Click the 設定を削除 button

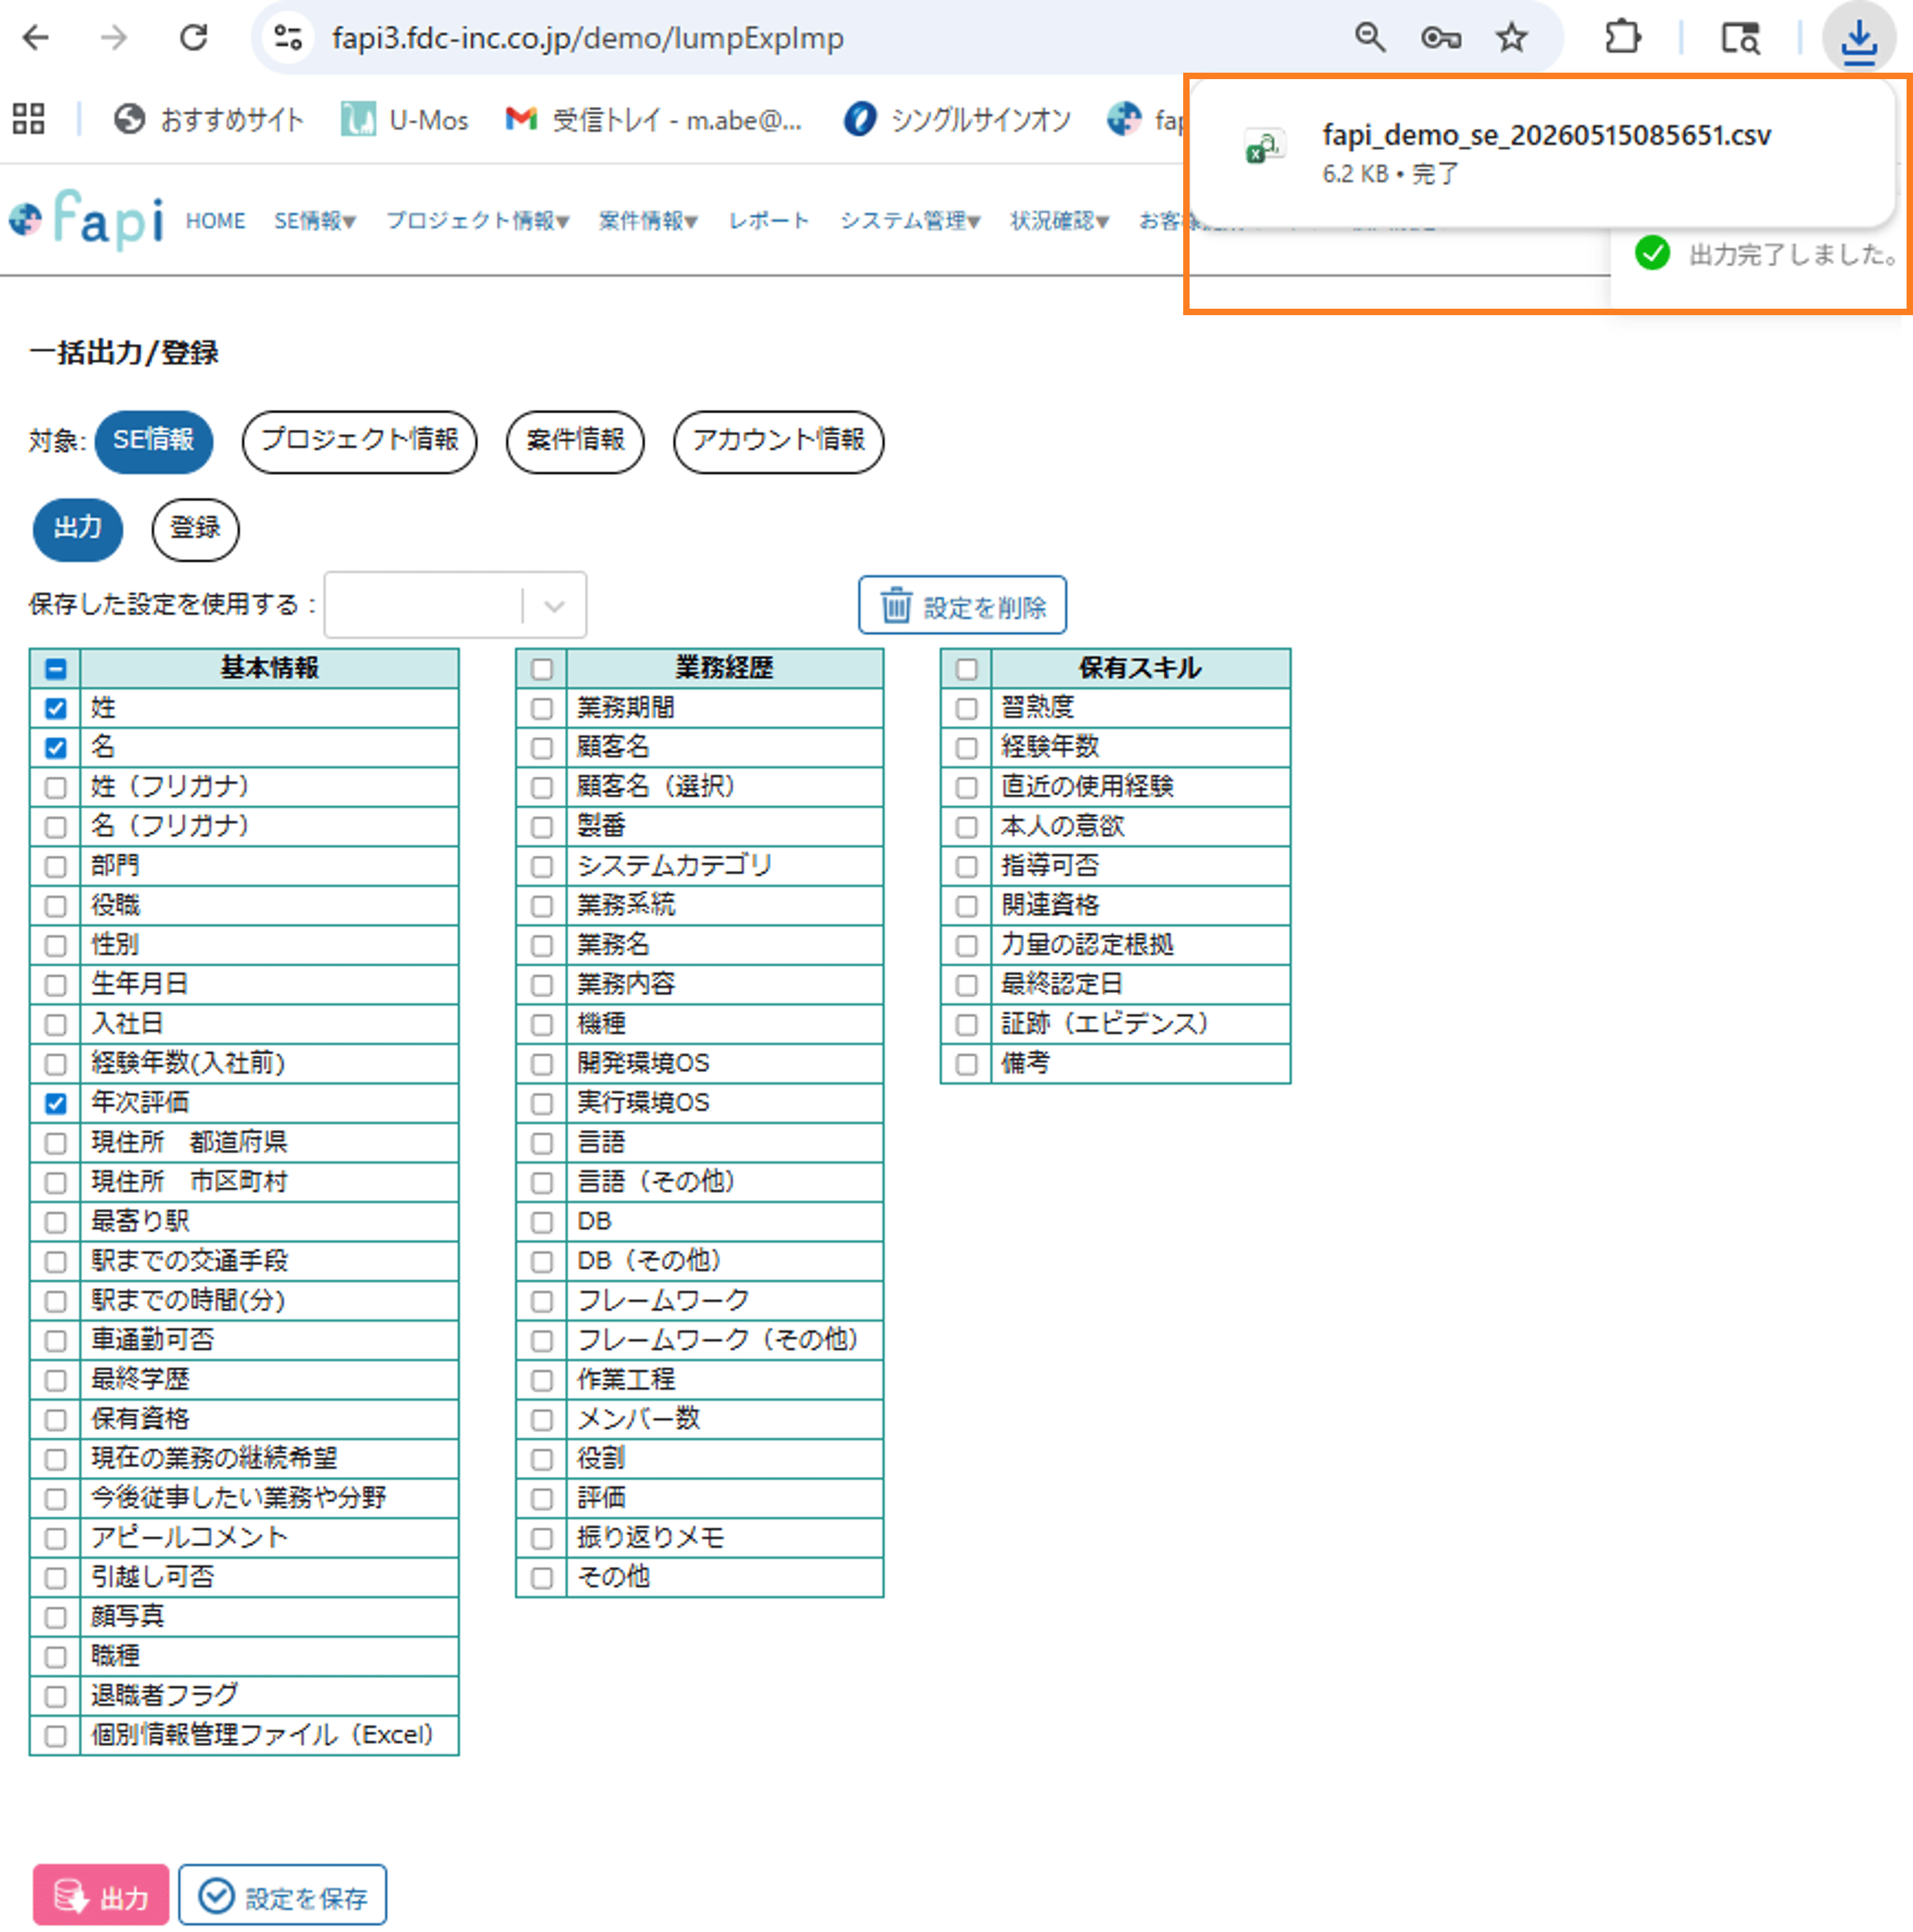(962, 606)
